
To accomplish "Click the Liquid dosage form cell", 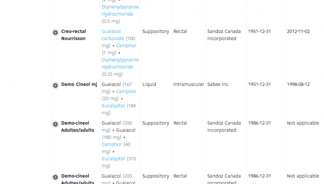I will (x=149, y=84).
